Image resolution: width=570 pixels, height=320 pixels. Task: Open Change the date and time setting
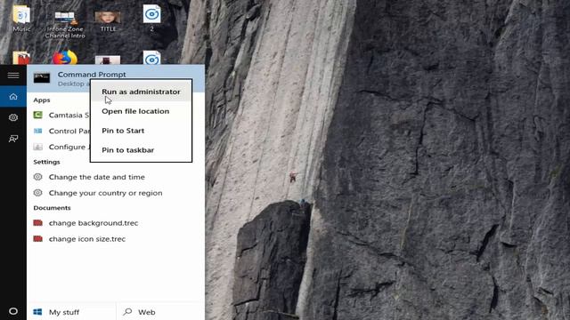[x=116, y=177]
